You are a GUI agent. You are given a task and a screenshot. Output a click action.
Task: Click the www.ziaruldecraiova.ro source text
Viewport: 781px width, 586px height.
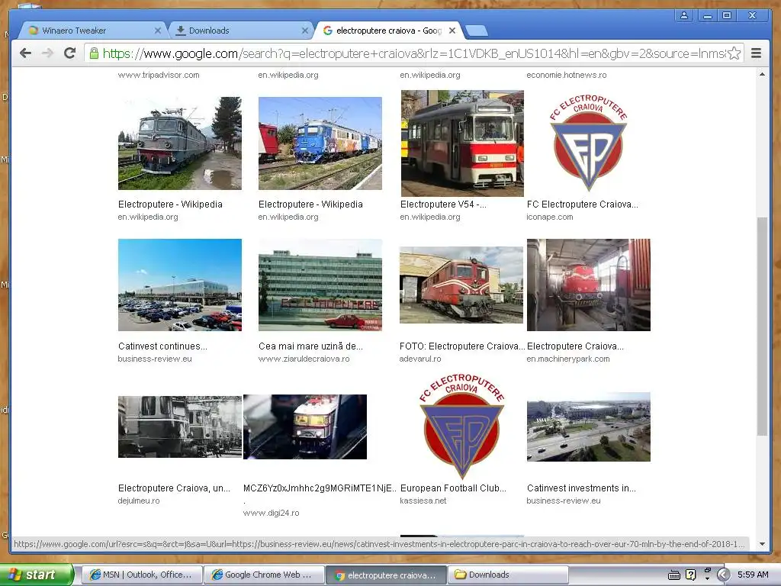(304, 359)
